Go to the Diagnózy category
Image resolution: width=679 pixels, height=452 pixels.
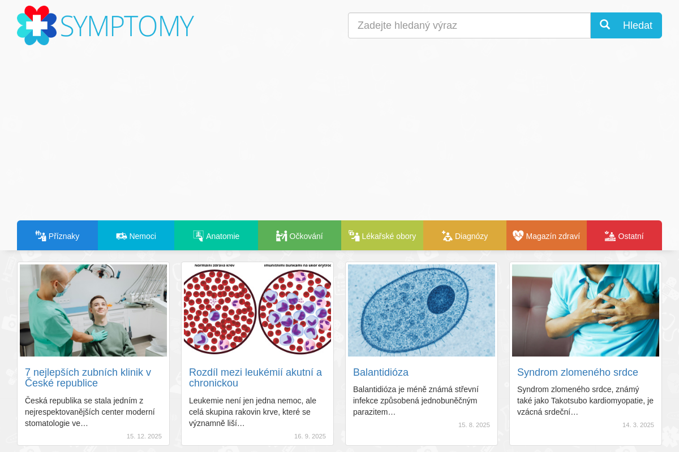point(471,236)
